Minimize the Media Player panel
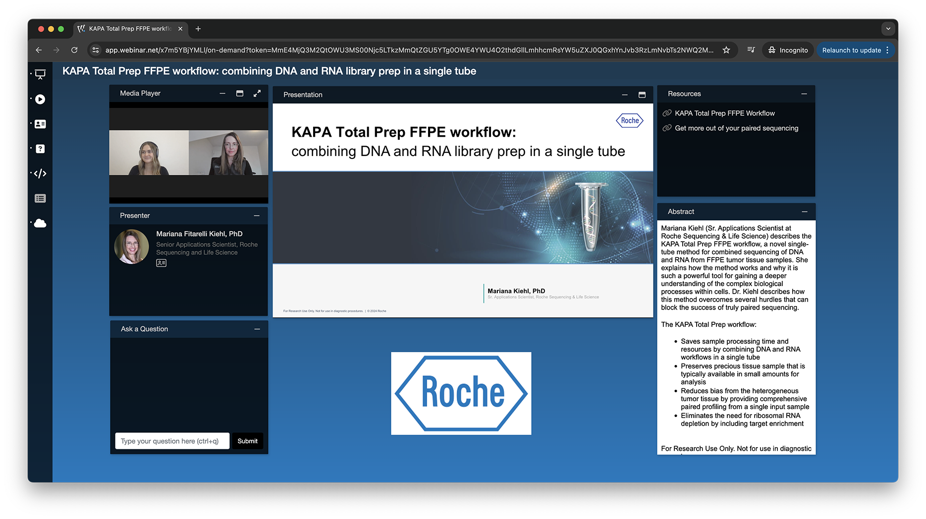Viewport: 926px width, 519px height. pyautogui.click(x=222, y=93)
